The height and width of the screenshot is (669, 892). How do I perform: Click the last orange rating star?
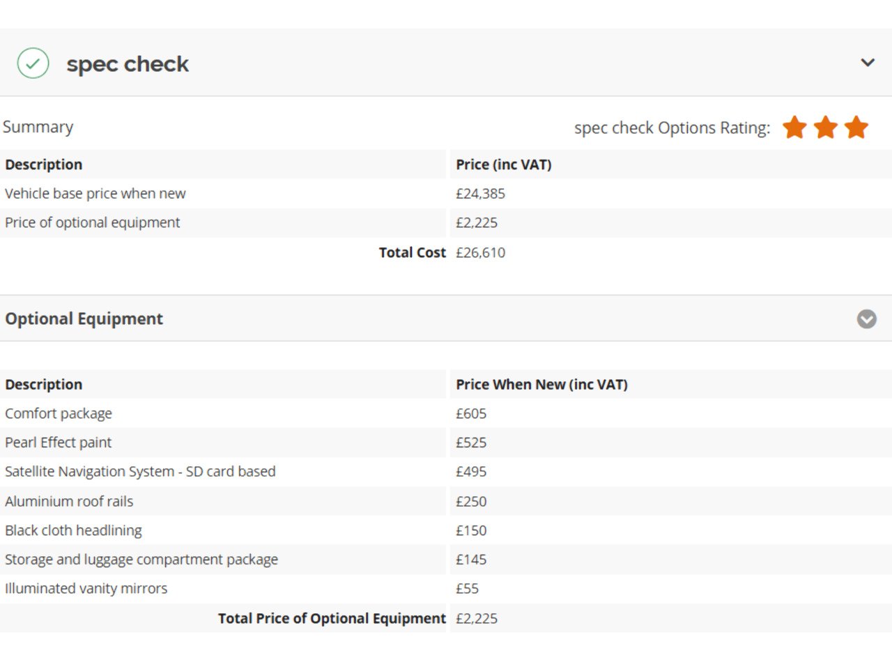tap(856, 128)
